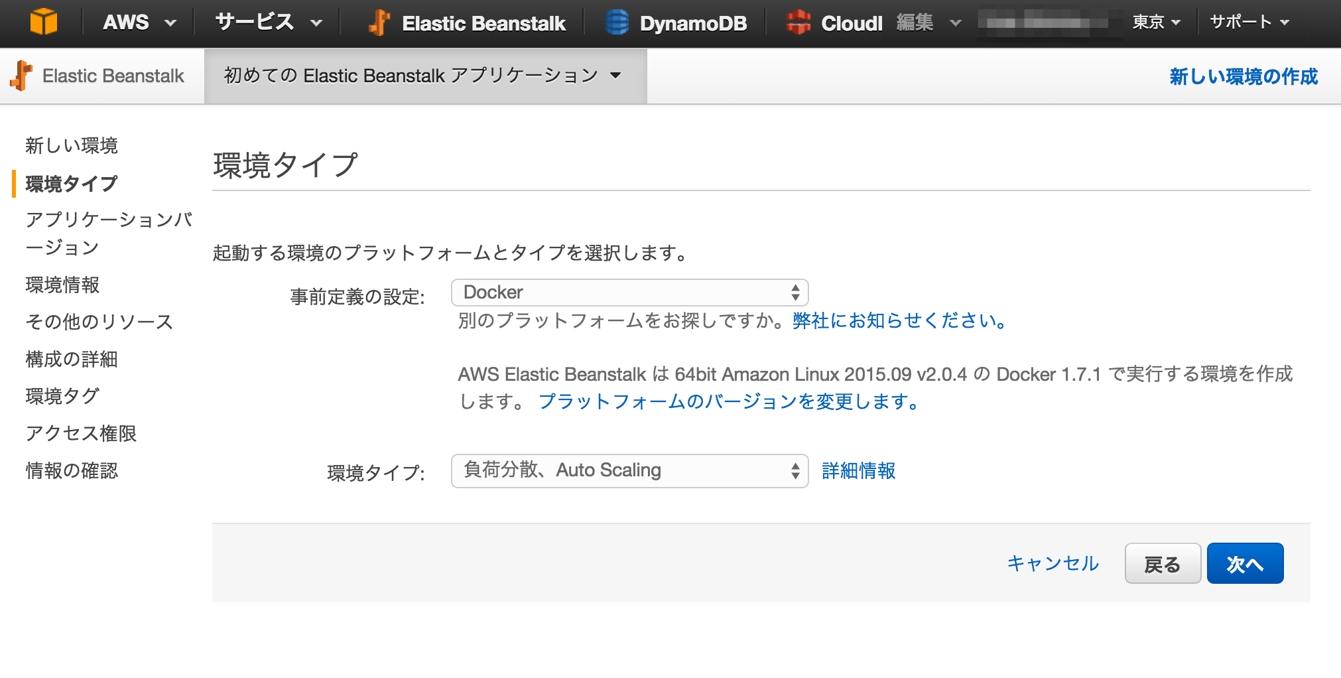The image size is (1341, 678).
Task: Open the サービス menu
Action: click(269, 23)
